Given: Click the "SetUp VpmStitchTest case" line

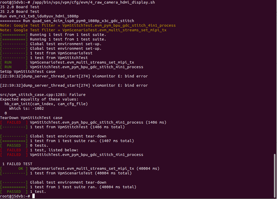Looking at the screenshot, I should coord(27,72).
